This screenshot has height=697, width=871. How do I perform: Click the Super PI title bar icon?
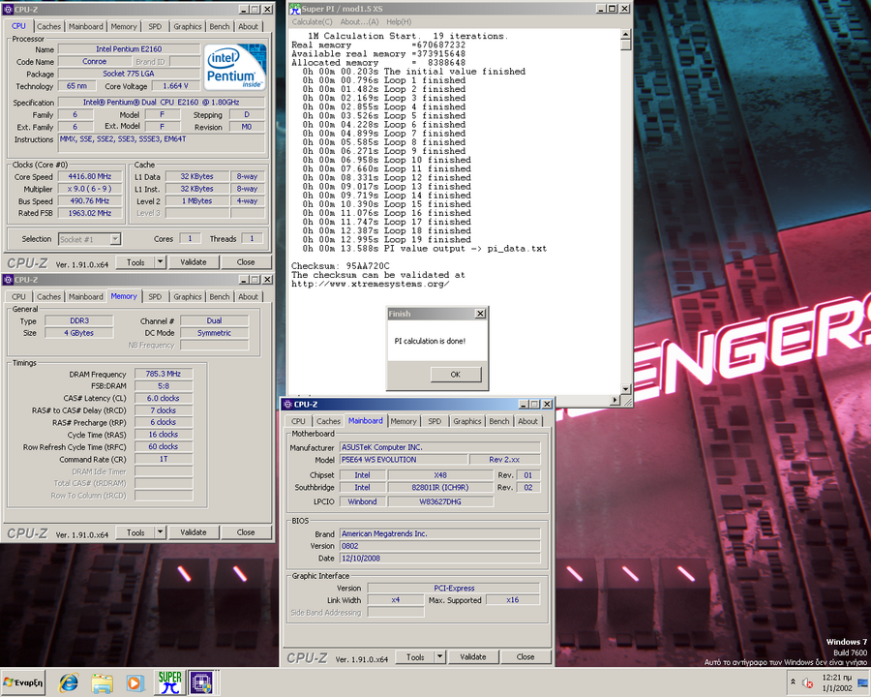coord(295,9)
